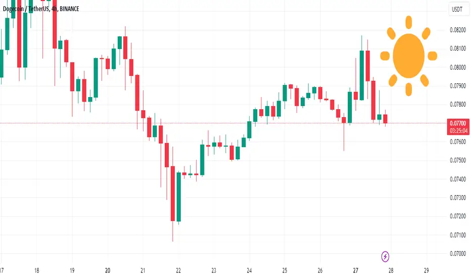Screen dimensions: 471x278
Task: Click the 03:25:04 candle countdown timer
Action: click(x=458, y=131)
